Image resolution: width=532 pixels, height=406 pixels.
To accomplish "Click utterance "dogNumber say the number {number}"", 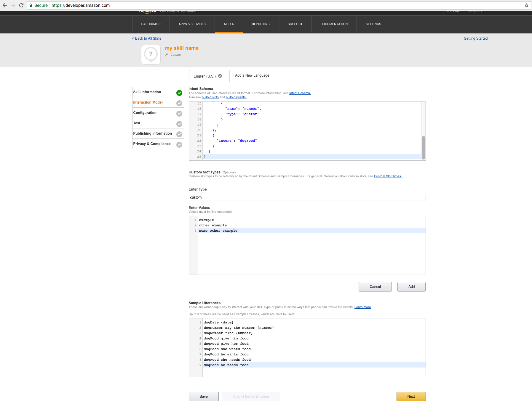I will coord(239,328).
